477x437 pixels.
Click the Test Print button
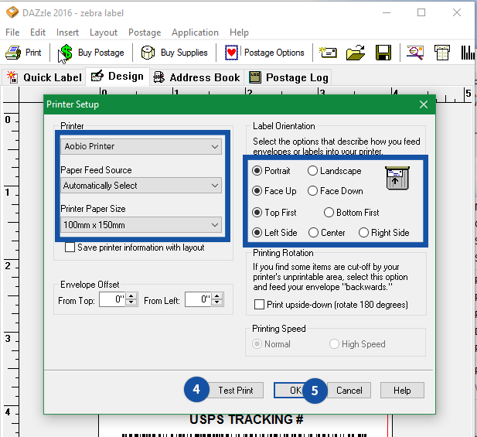click(x=236, y=390)
